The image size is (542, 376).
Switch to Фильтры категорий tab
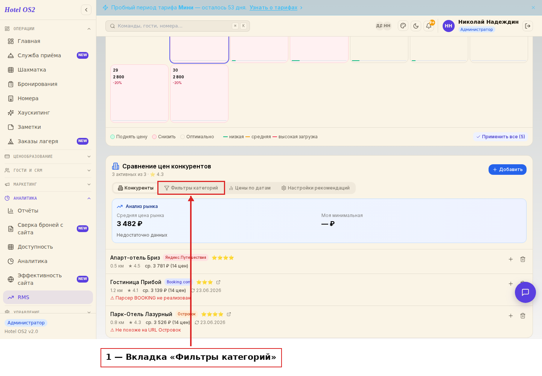coord(191,188)
